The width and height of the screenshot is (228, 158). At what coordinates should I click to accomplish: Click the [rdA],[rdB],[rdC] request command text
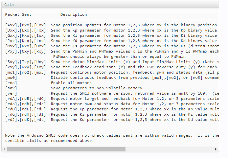pyautogui.click(x=26, y=99)
